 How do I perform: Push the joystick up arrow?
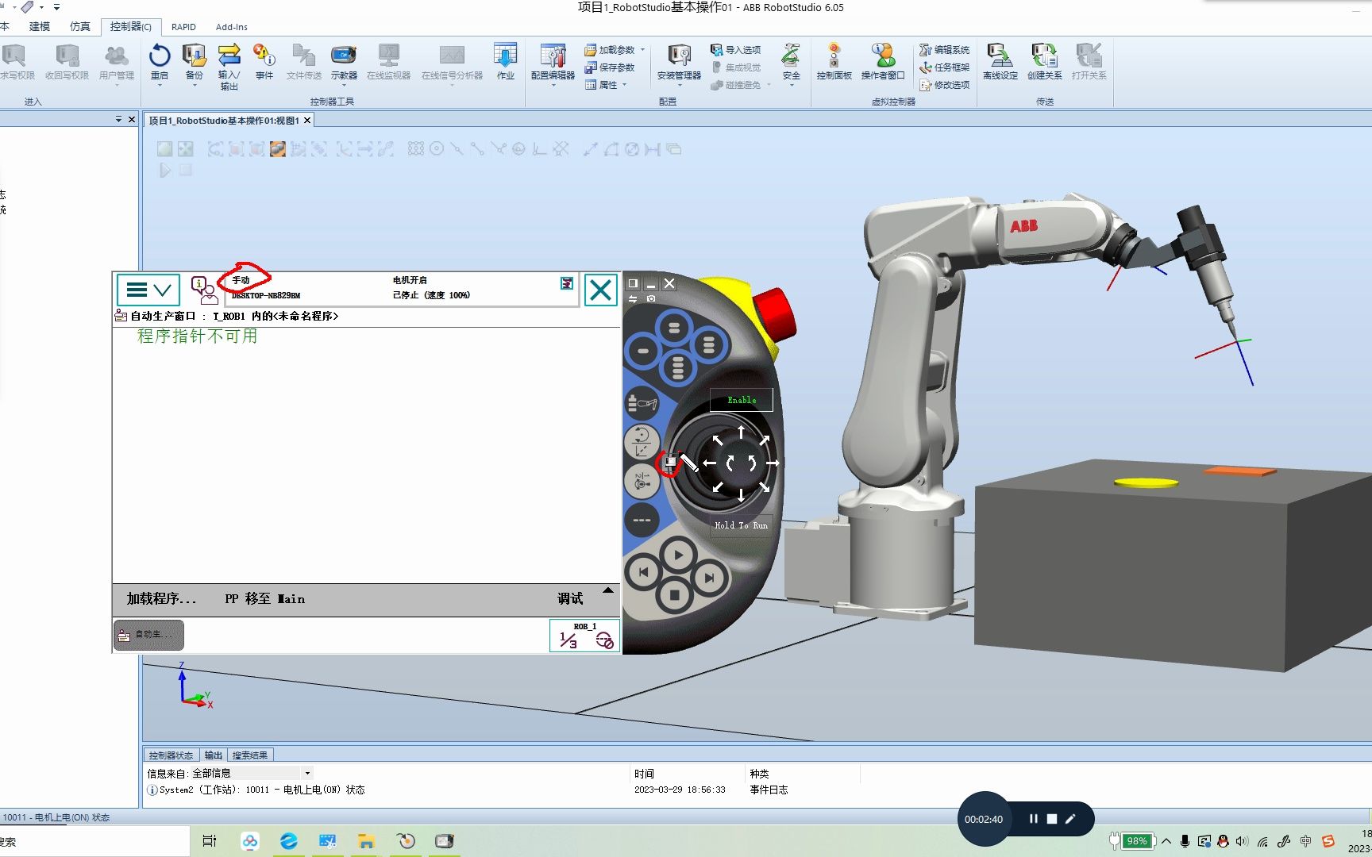point(741,432)
